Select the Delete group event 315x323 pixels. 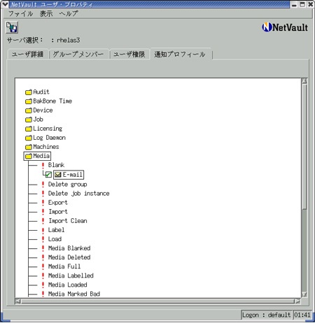click(x=68, y=185)
